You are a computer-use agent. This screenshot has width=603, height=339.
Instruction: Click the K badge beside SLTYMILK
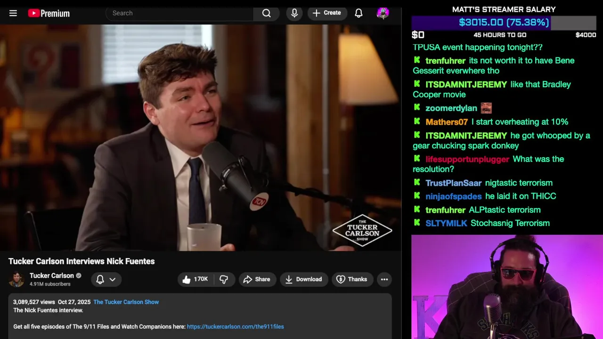417,223
